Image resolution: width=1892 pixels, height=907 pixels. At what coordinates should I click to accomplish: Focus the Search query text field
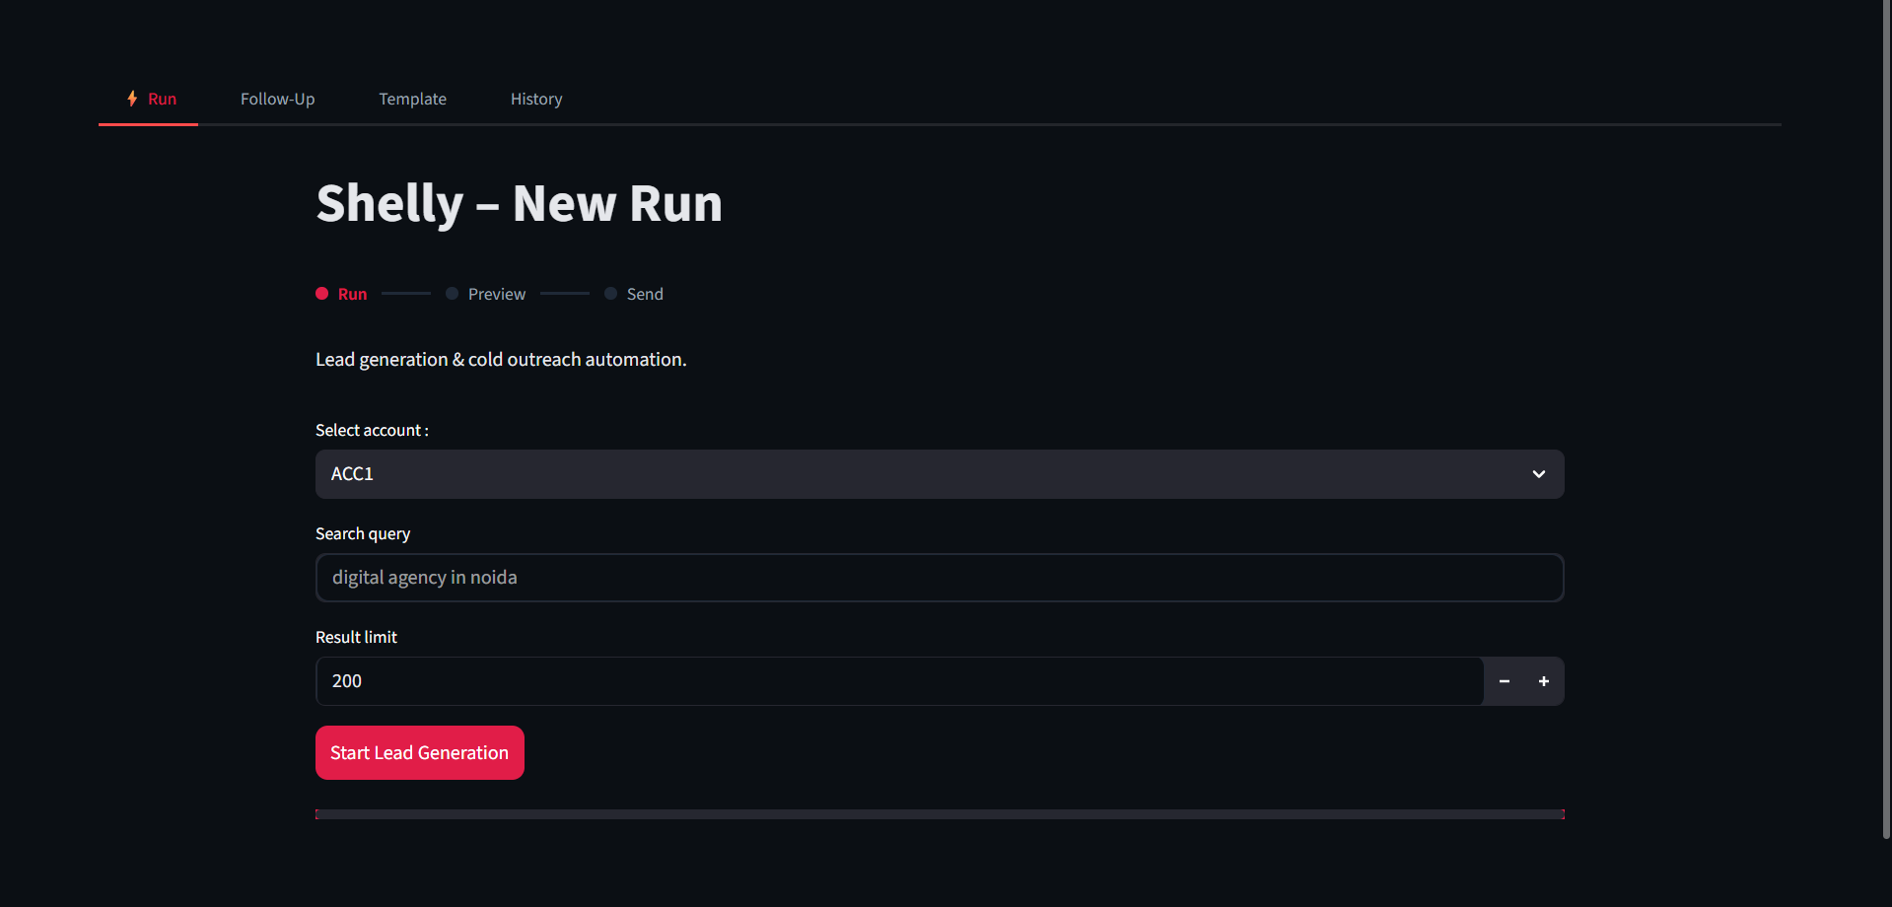(x=939, y=578)
